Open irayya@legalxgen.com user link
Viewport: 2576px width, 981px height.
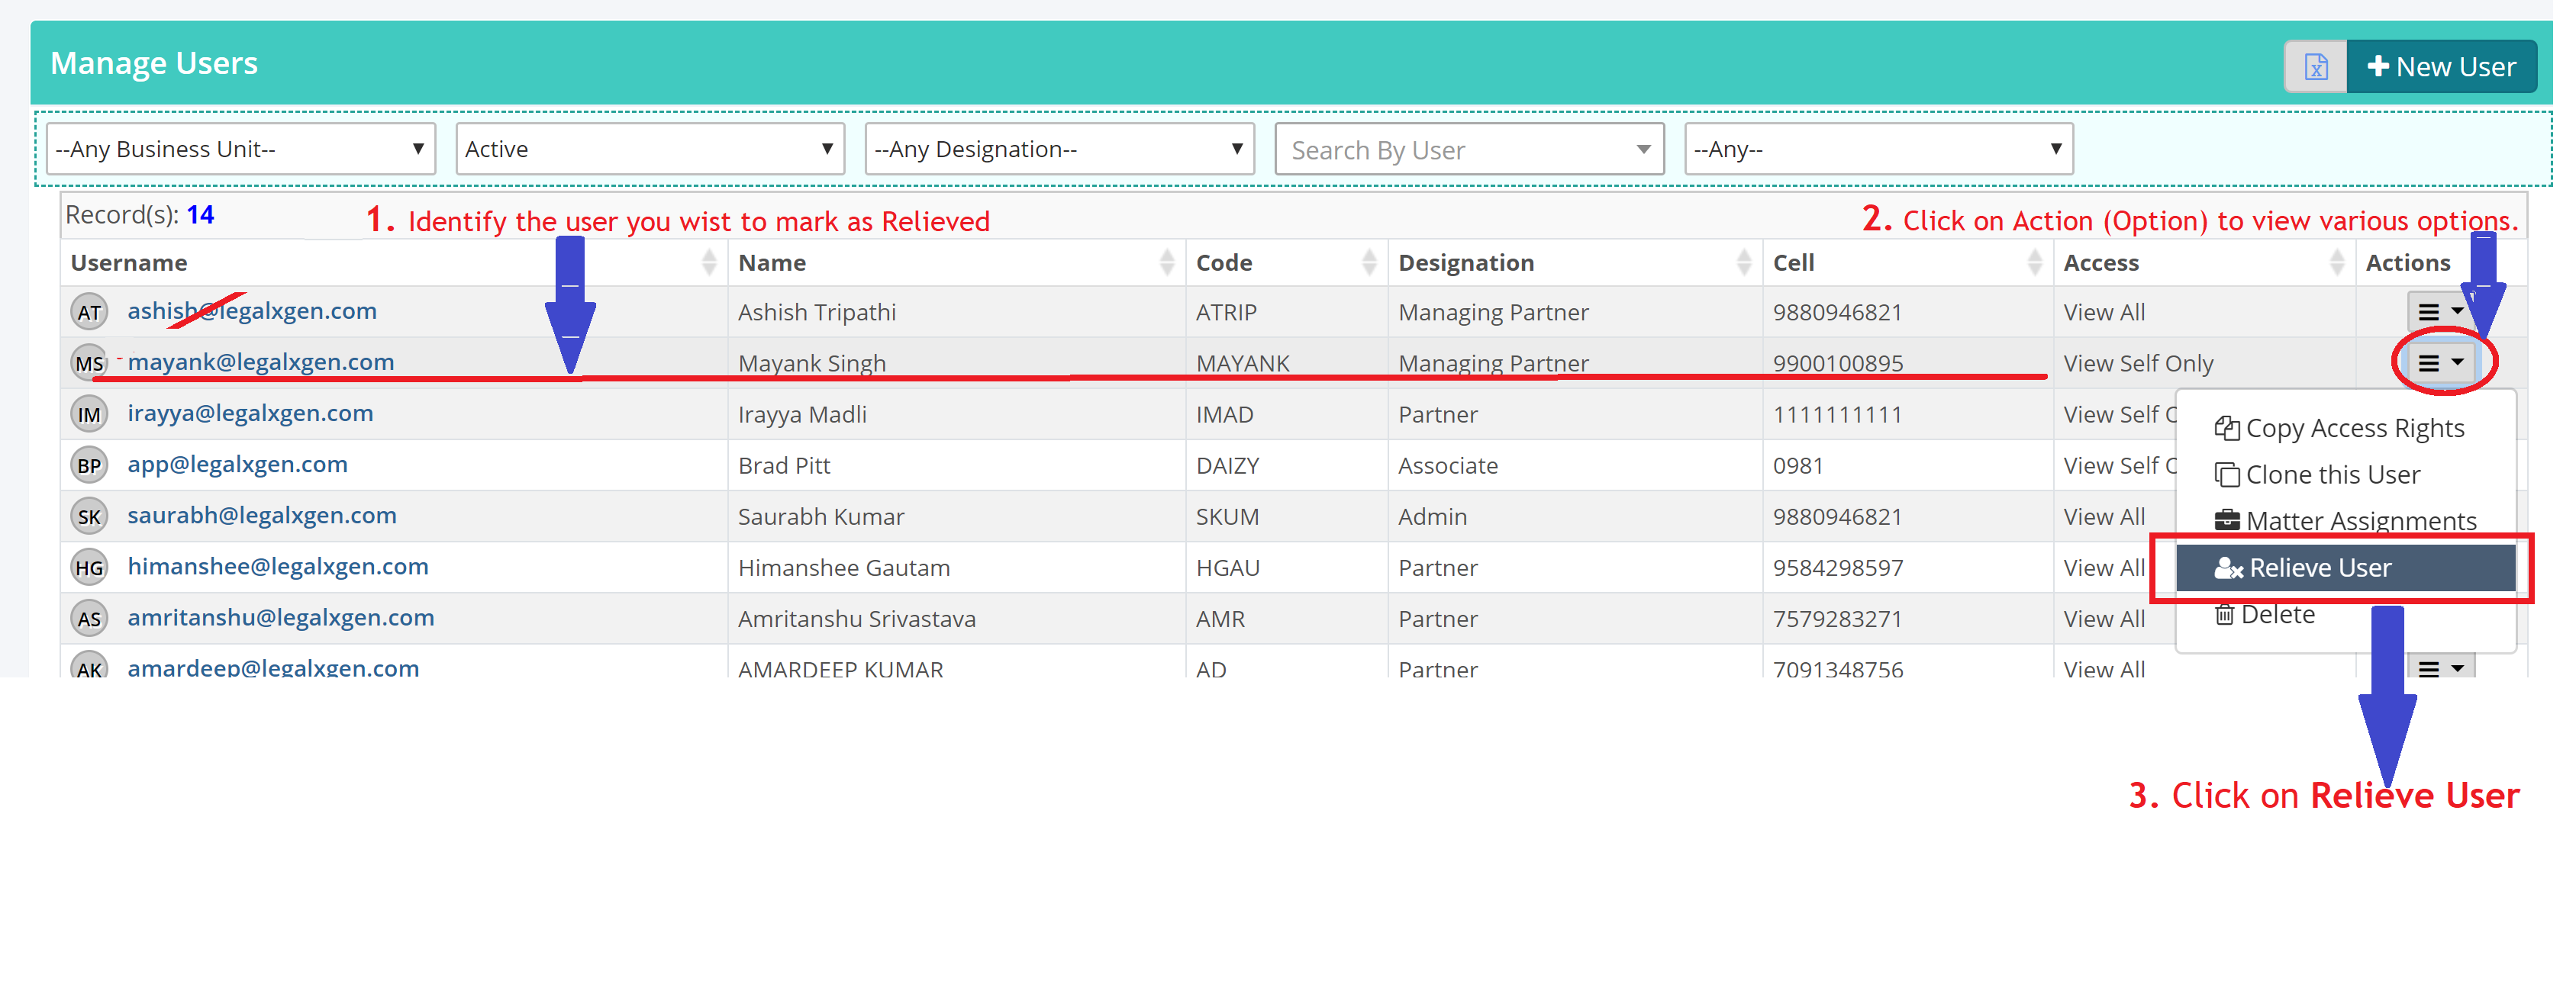[250, 413]
